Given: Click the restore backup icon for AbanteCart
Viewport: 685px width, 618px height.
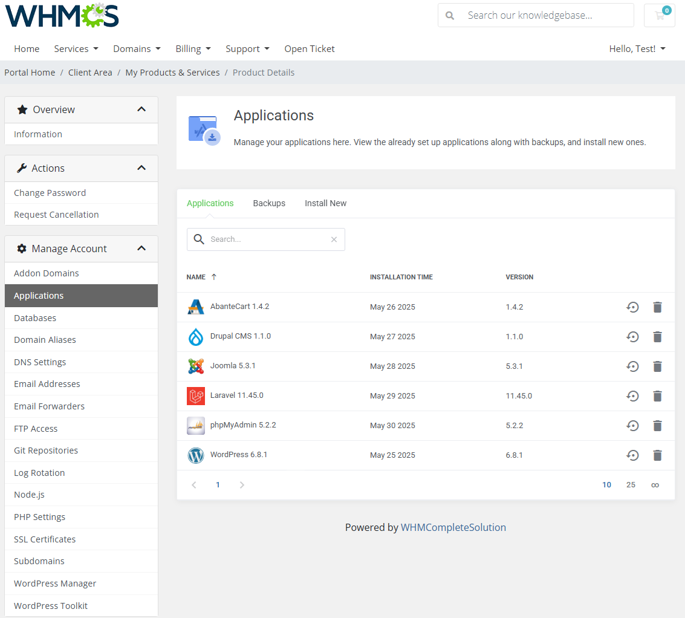Looking at the screenshot, I should pos(632,307).
